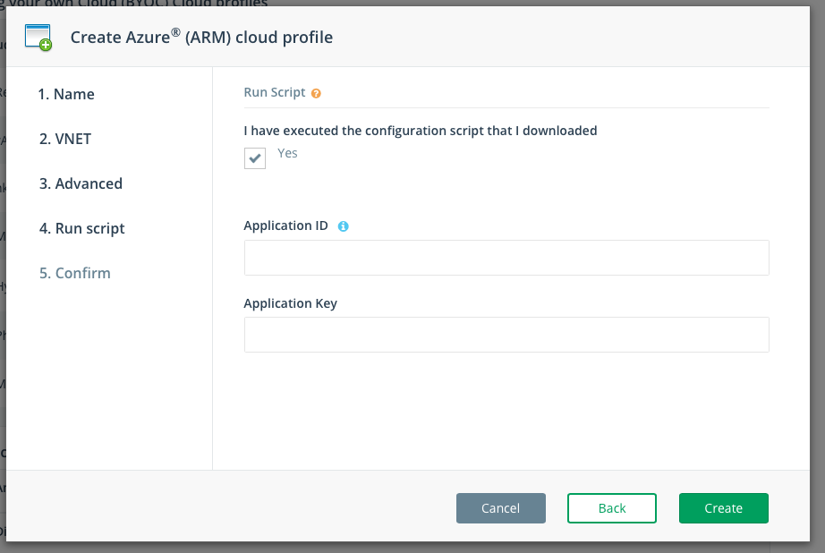Viewport: 825px width, 553px height.
Task: Click the cloud profile window icon in header
Action: tap(38, 38)
